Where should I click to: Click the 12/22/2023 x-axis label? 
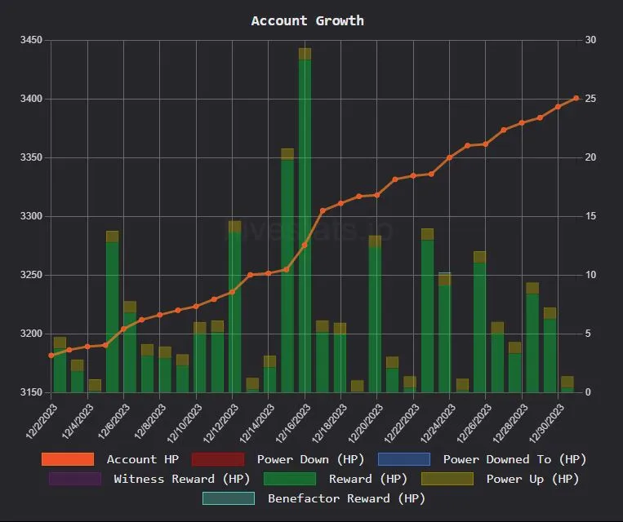402,423
